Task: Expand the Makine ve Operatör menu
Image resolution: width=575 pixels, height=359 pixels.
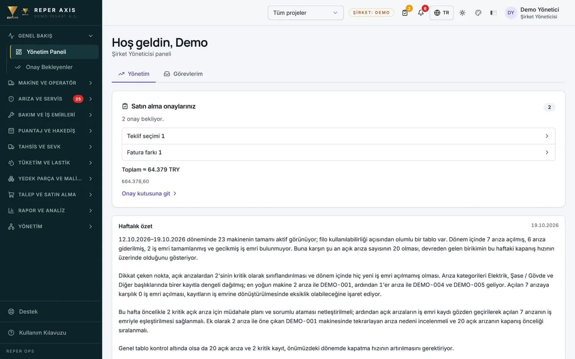Action: 51,83
